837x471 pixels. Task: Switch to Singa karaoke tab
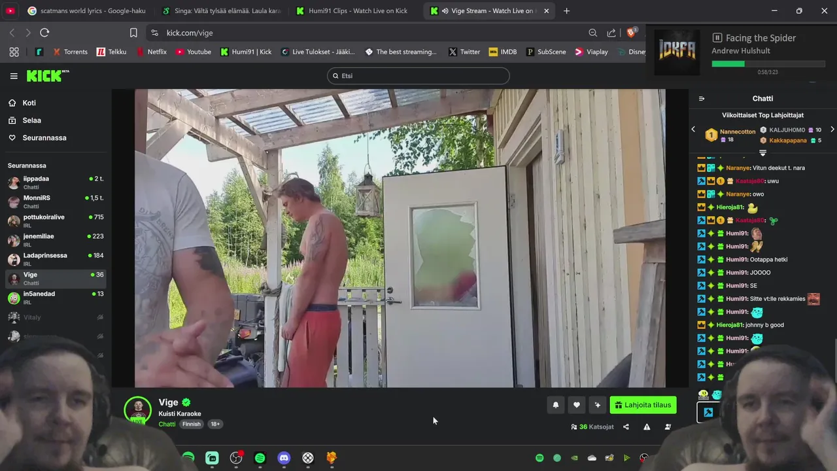point(221,10)
